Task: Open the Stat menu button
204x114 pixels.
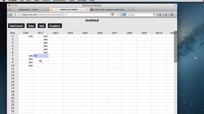Action: pos(42,26)
